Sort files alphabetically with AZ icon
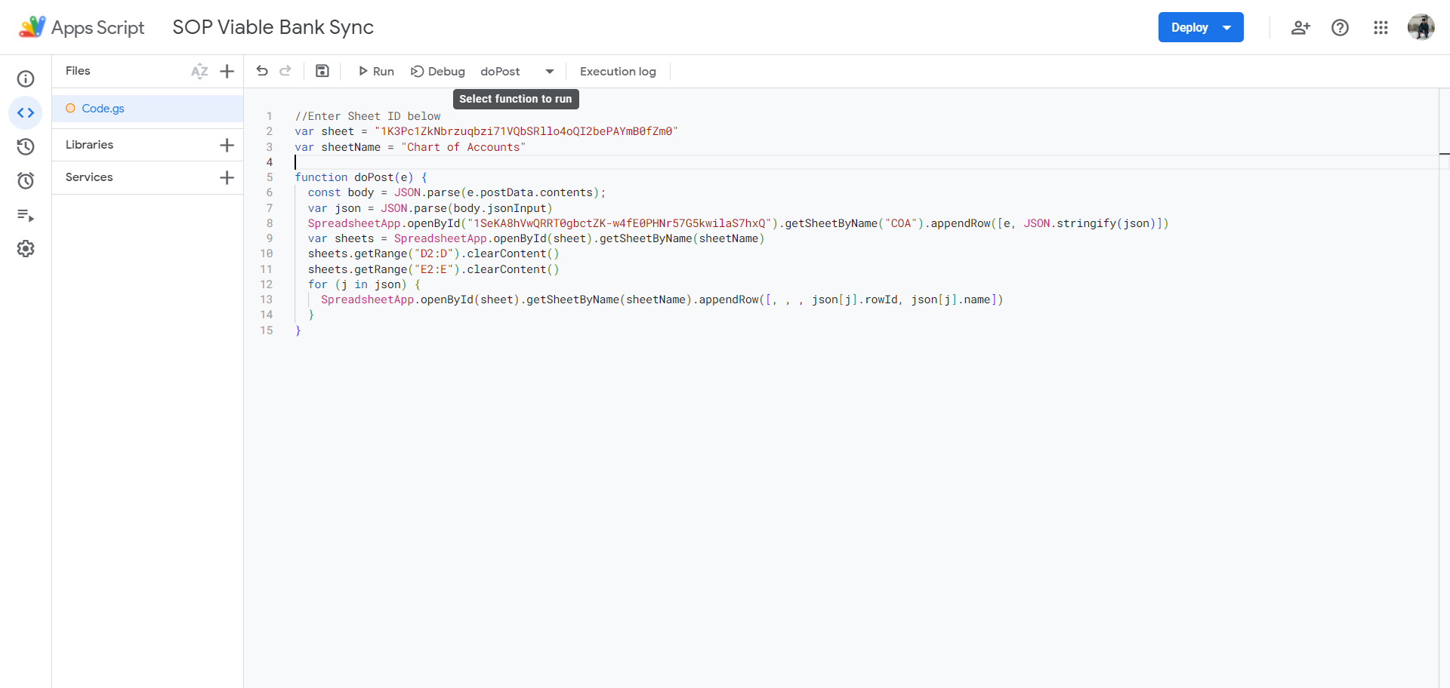 pyautogui.click(x=199, y=71)
